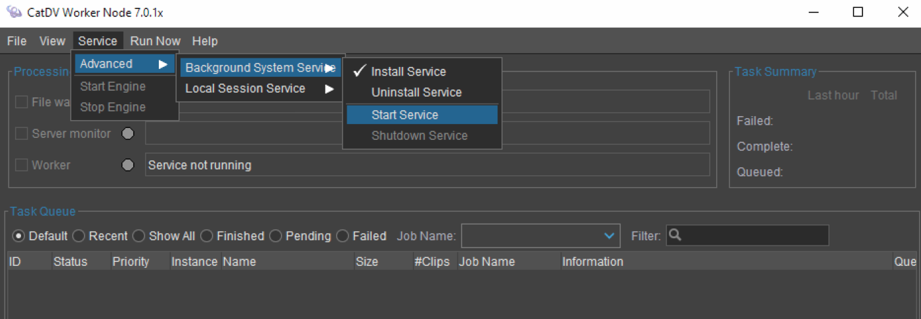Open the File menu
Image resolution: width=921 pixels, height=319 pixels.
pos(17,41)
